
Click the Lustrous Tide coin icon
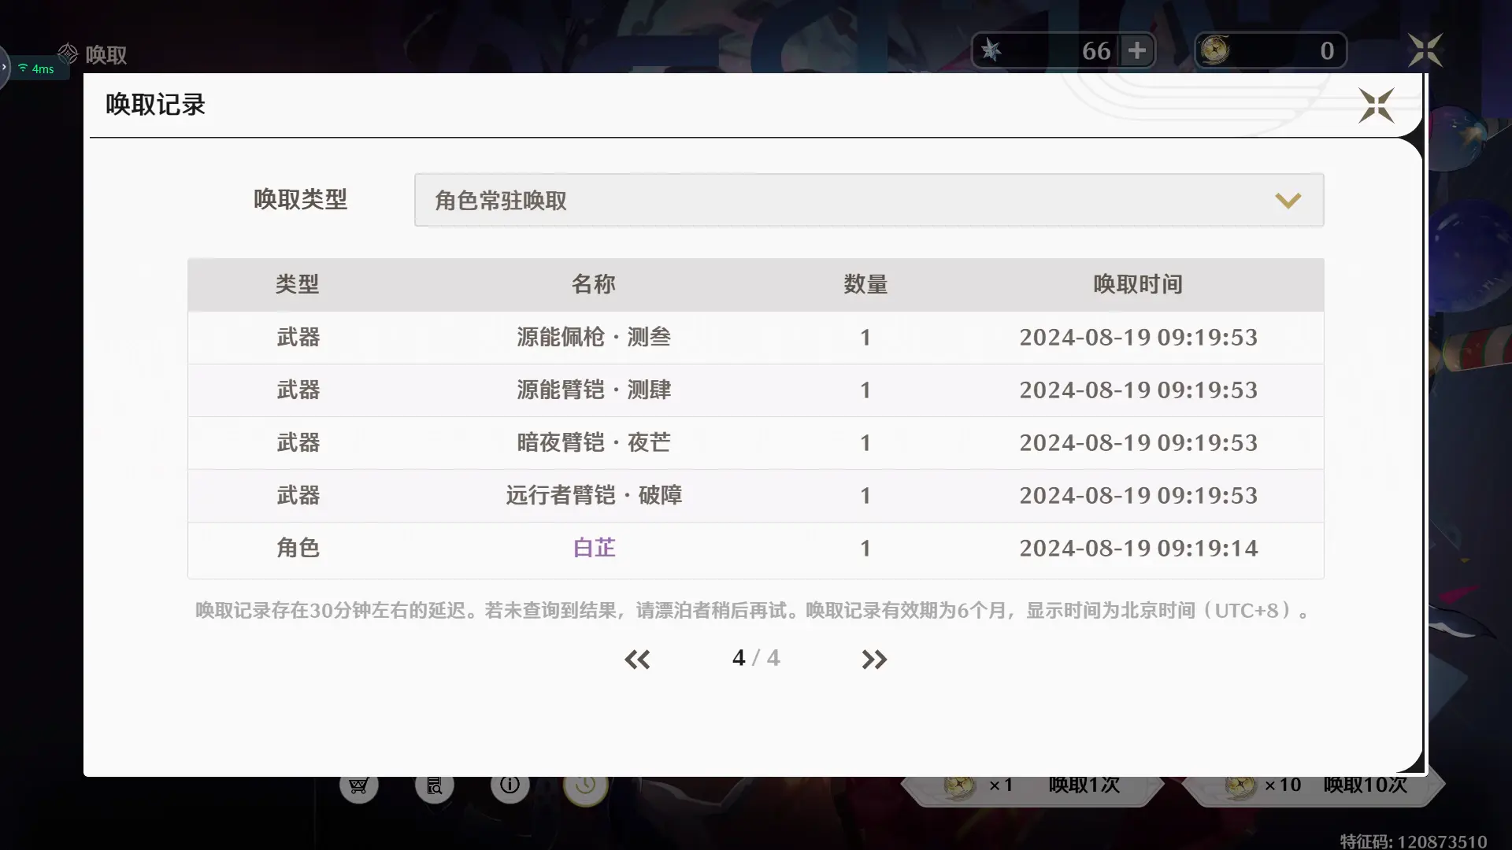point(1215,51)
